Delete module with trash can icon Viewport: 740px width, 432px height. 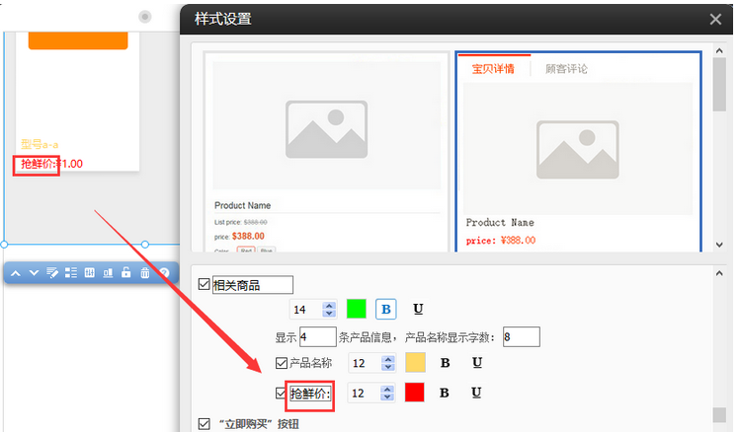pos(145,273)
